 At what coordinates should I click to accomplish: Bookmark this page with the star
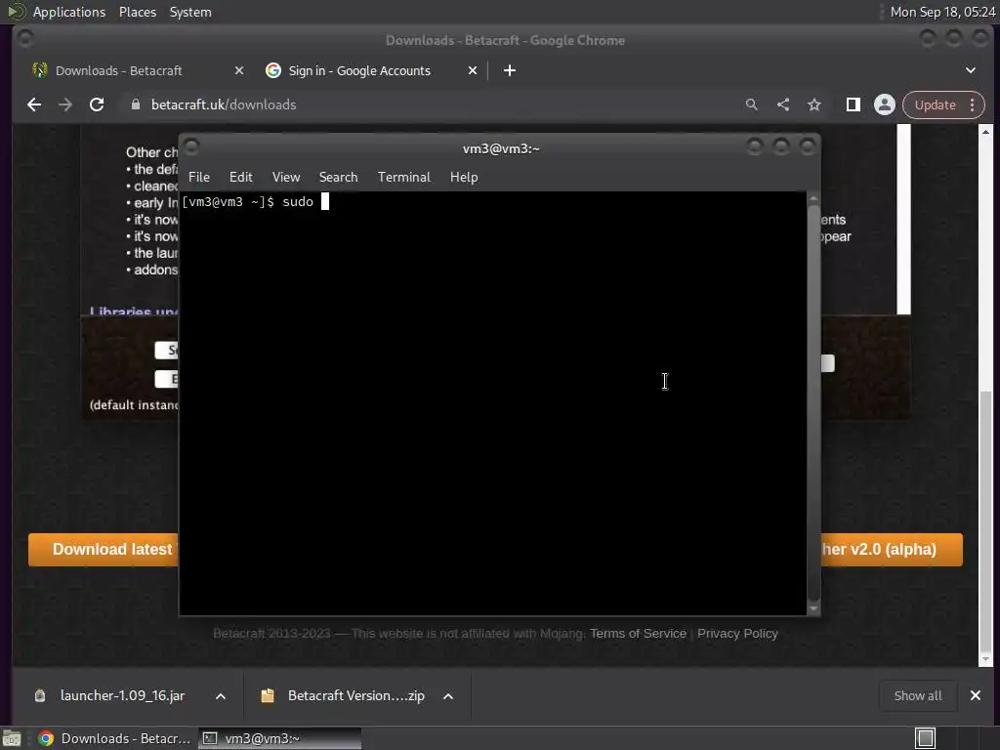coord(813,104)
